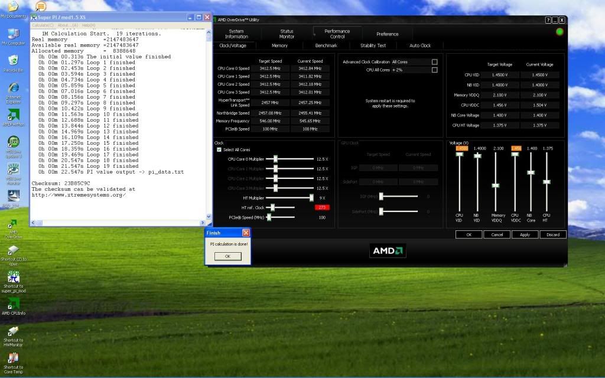The width and height of the screenshot is (605, 378).
Task: Enable Advanced Clock Calibration All Cores checkbox
Action: click(x=434, y=61)
